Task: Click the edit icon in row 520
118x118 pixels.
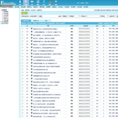Action: 32,75
